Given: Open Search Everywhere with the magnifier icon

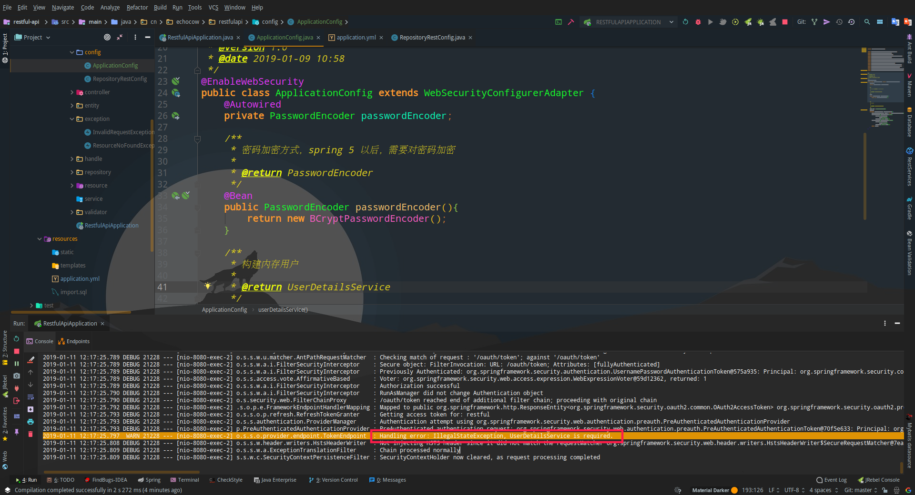Looking at the screenshot, I should coord(867,22).
